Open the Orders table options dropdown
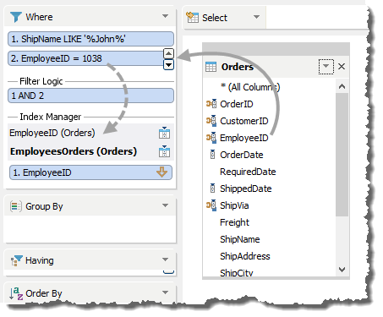The image size is (383, 317). 326,67
